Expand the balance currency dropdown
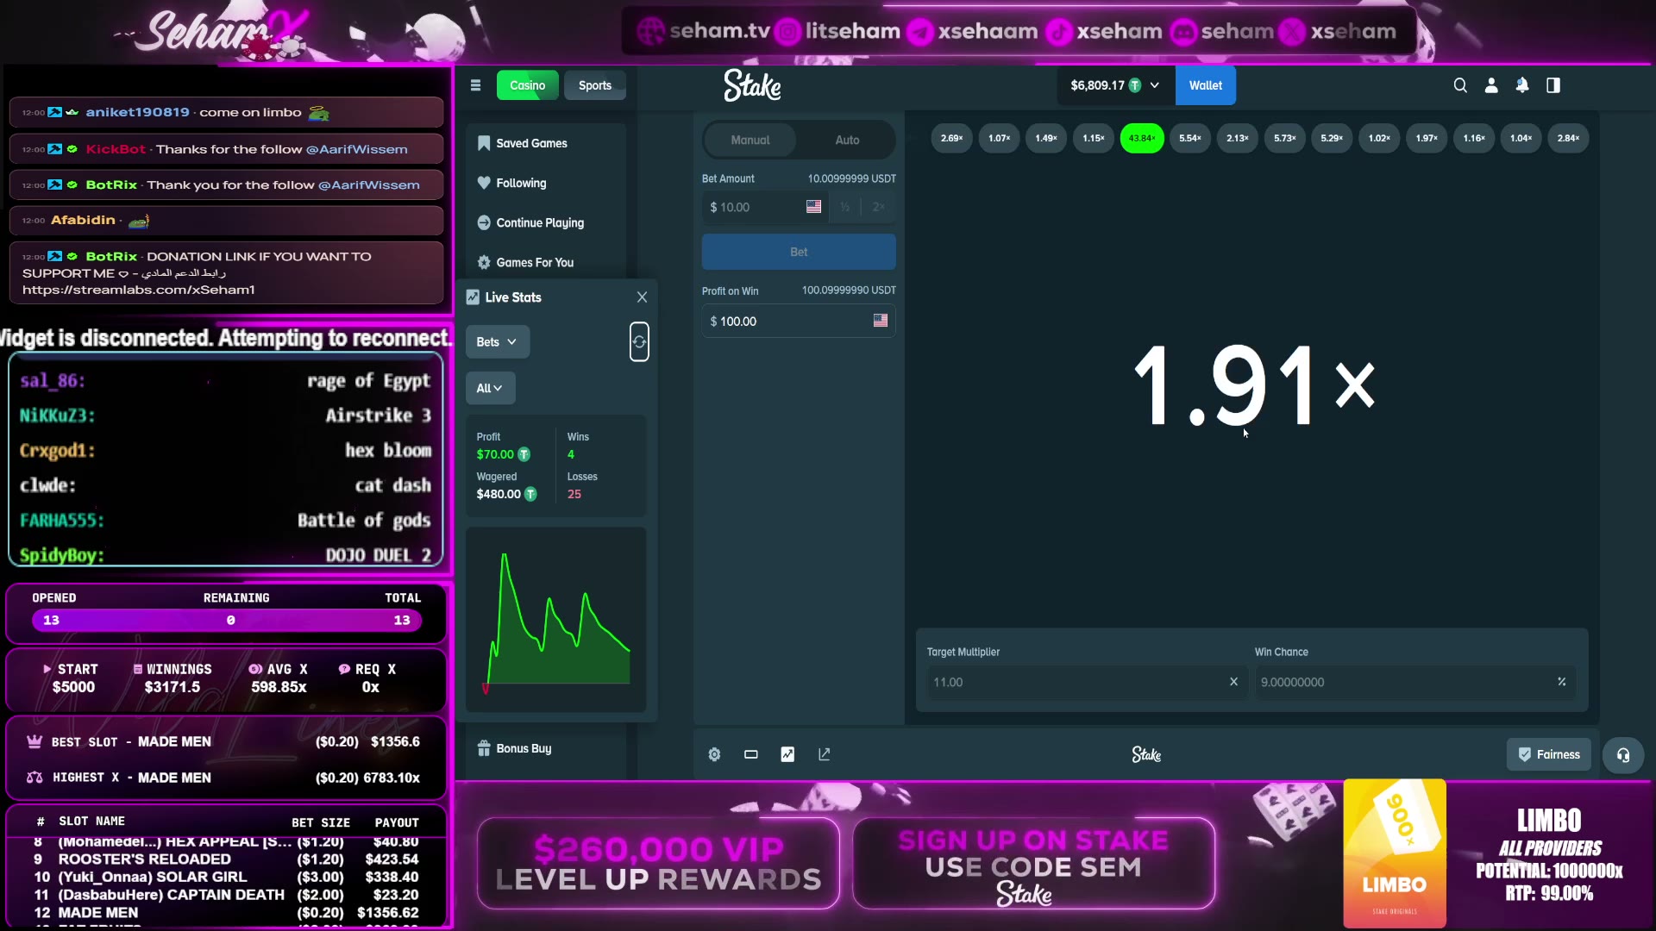 coord(1155,85)
